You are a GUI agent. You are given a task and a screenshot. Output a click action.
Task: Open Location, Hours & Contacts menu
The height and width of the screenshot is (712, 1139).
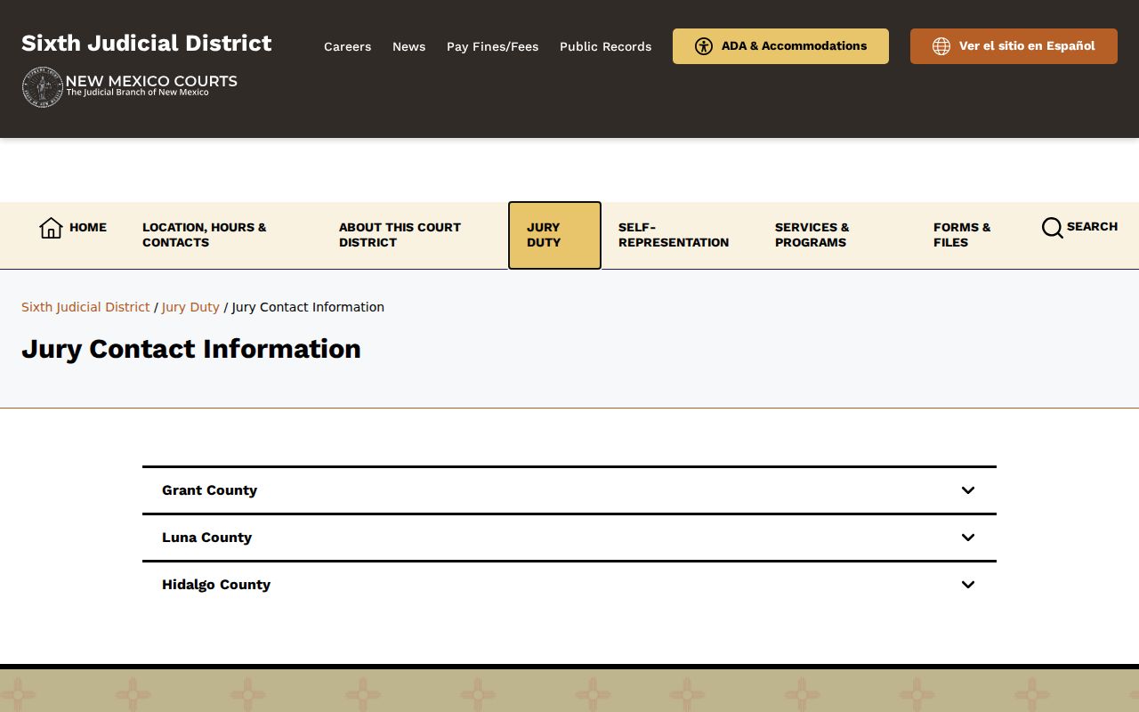point(205,235)
